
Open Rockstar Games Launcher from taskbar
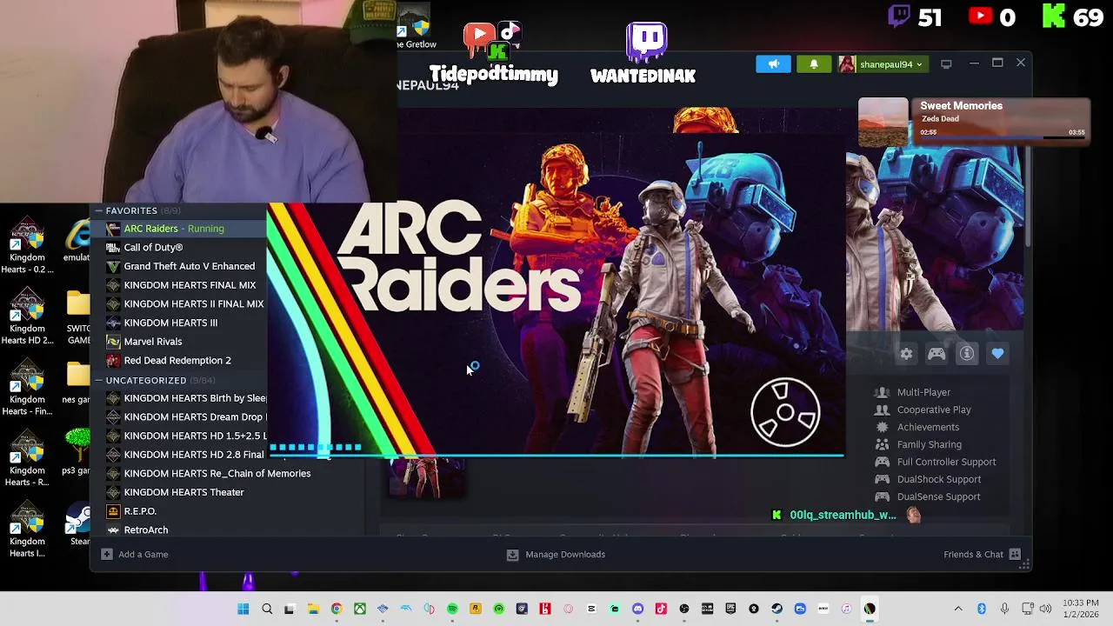point(476,609)
